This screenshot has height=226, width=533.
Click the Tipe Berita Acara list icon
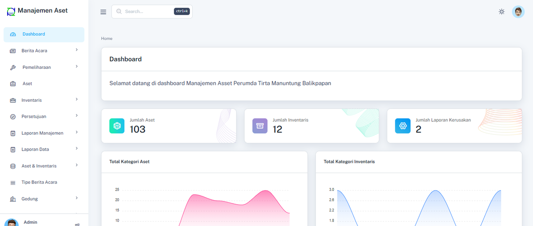(13, 182)
